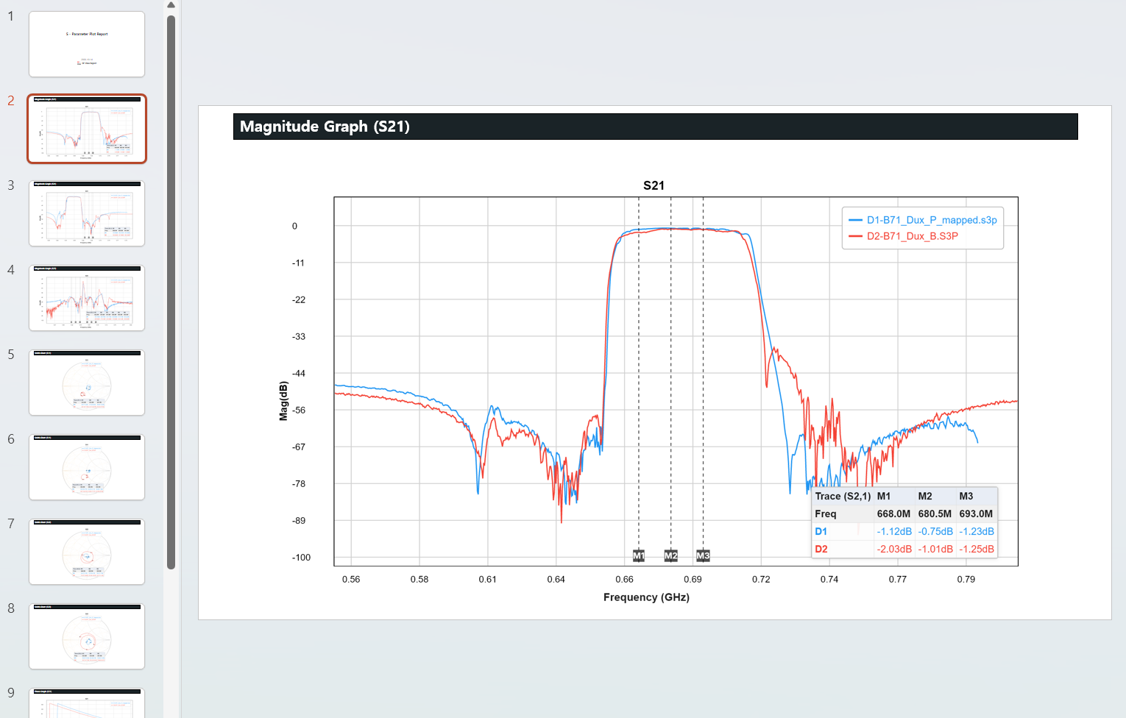Click the M2 marker label on the graph
This screenshot has height=718, width=1126.
pyautogui.click(x=671, y=556)
